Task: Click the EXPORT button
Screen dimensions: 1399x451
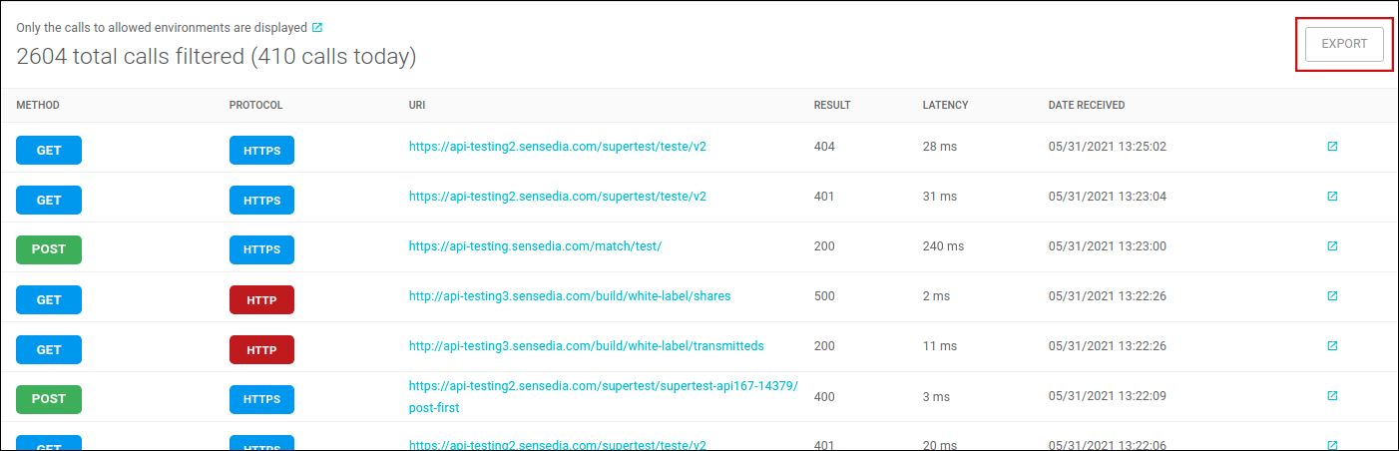Action: pyautogui.click(x=1343, y=44)
